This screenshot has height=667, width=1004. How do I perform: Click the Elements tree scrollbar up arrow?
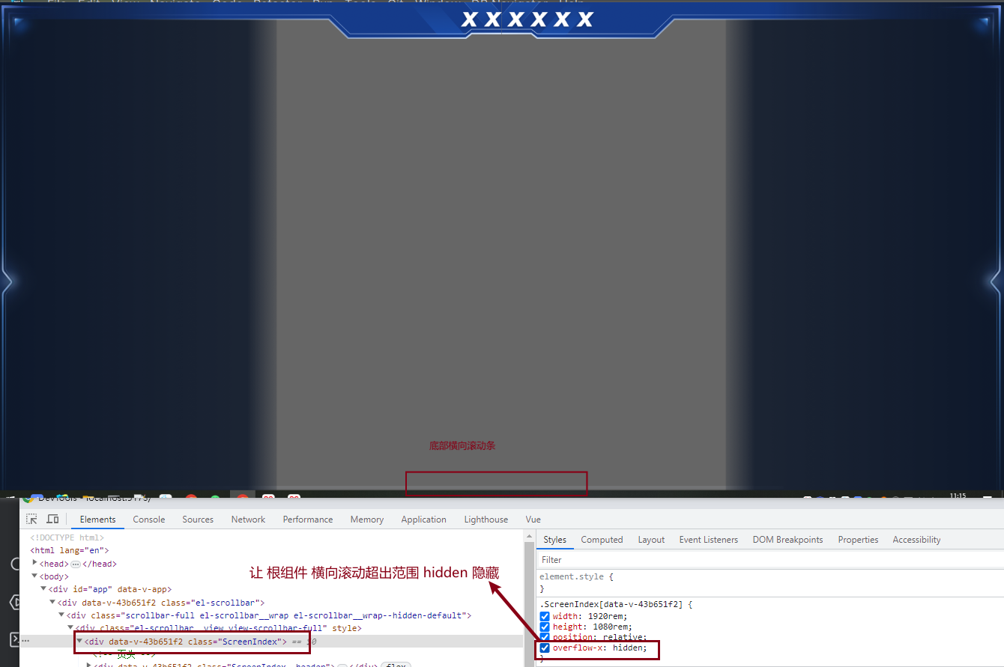pyautogui.click(x=528, y=536)
